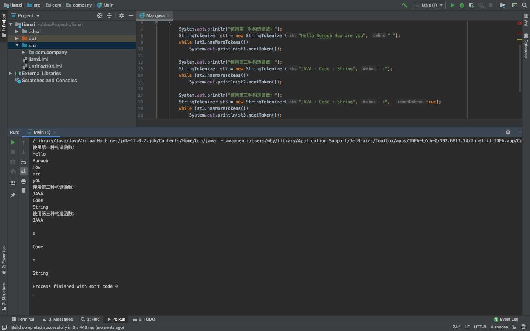530x331 pixels.
Task: Click the 4: Run tool window tab
Action: 116,319
